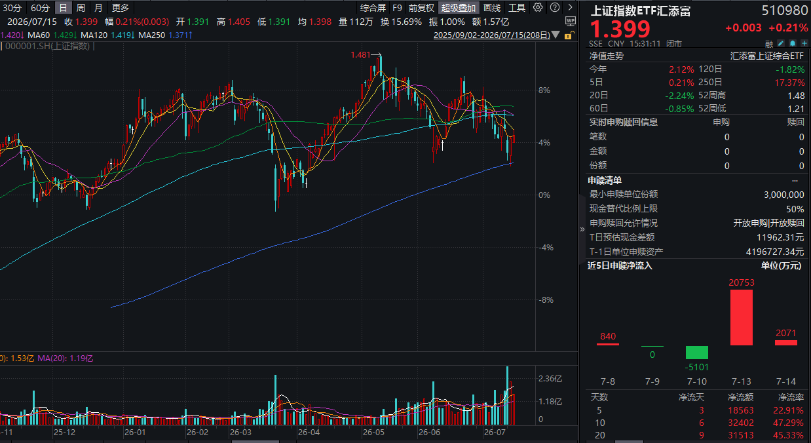The width and height of the screenshot is (811, 443).
Task: Expand toolbar with right arrow chevron
Action: (x=570, y=7)
